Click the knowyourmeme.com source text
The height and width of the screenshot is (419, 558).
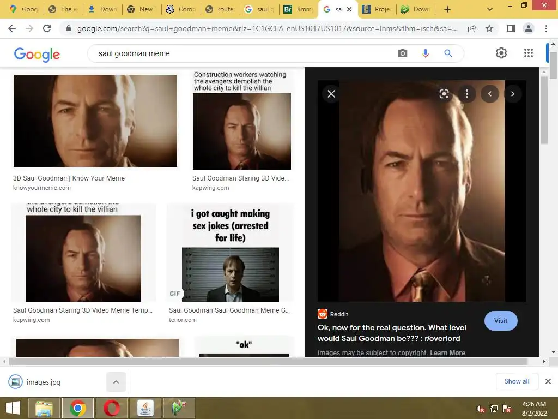click(41, 188)
